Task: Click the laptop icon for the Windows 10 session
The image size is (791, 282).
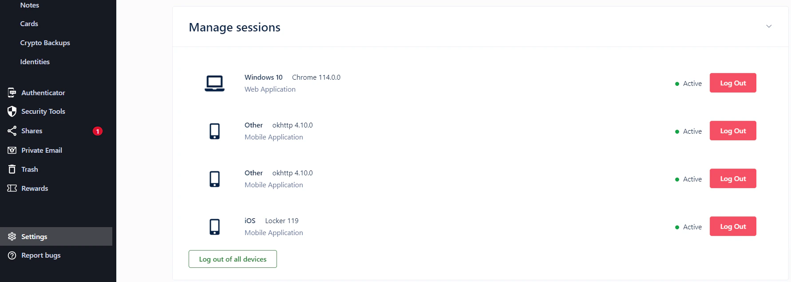Action: [x=215, y=83]
